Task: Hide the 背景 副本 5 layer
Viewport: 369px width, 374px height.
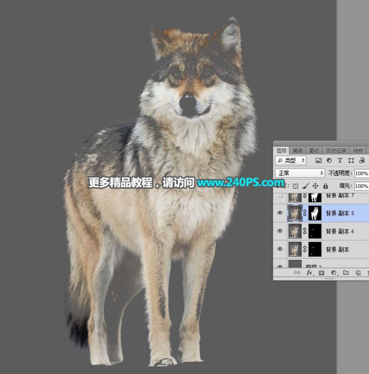Action: (x=280, y=213)
